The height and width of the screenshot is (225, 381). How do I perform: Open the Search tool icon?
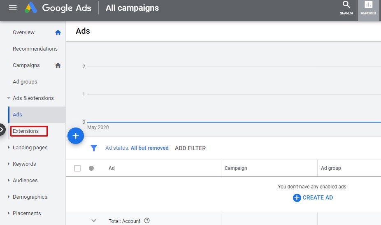(346, 8)
